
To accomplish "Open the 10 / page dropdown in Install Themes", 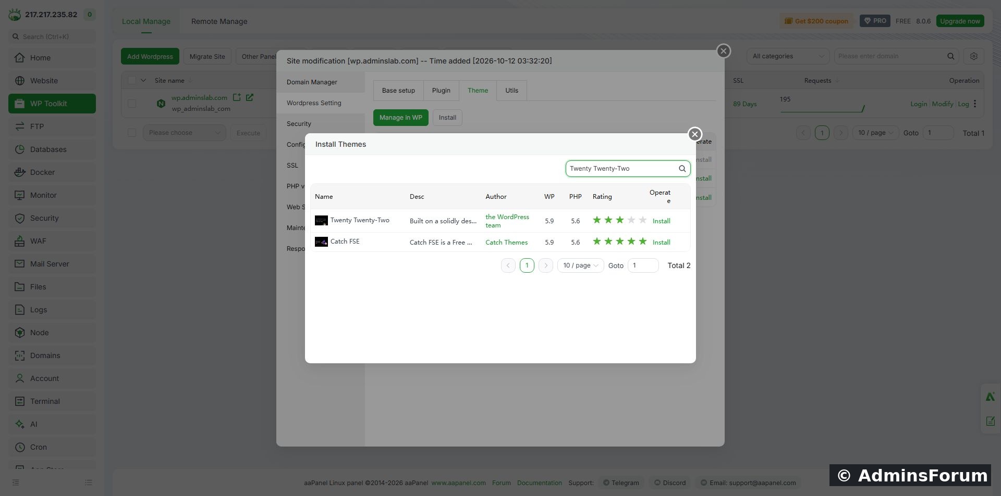I will [580, 265].
